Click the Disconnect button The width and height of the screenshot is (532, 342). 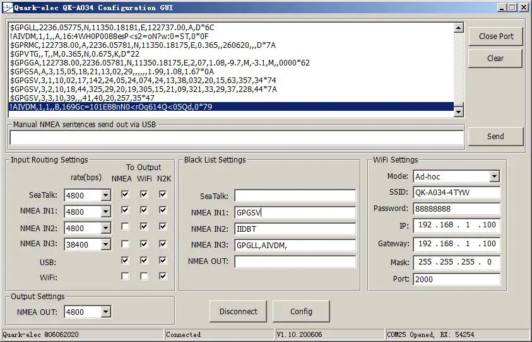[238, 311]
